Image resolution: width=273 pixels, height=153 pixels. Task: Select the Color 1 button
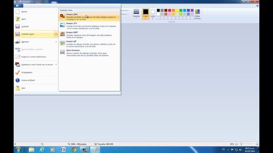coord(145,14)
